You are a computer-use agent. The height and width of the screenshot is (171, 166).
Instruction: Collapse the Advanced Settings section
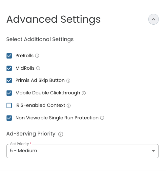click(154, 19)
